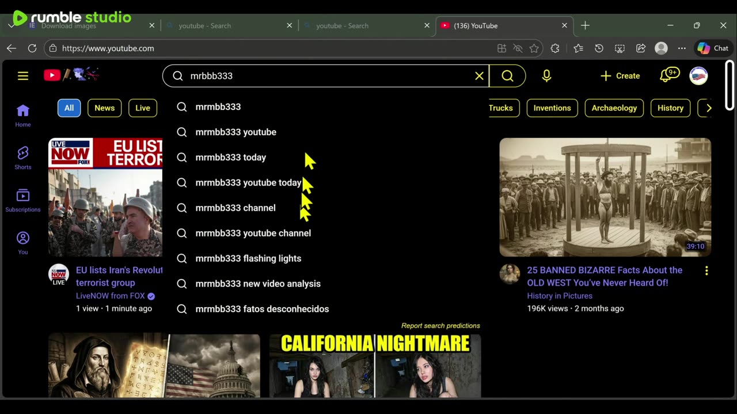Add this page to favorites with the star

point(534,48)
